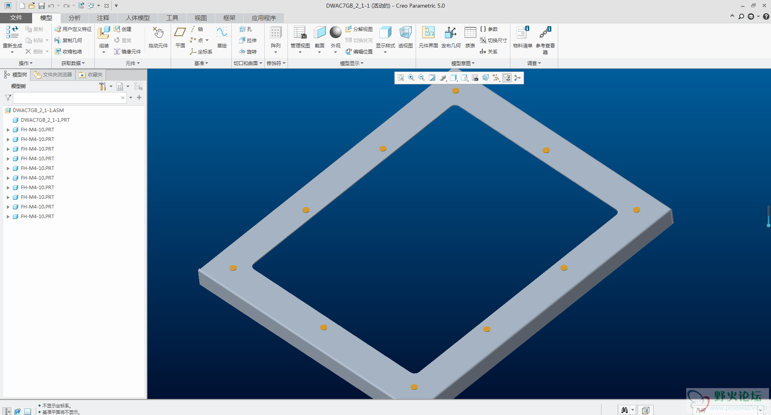
Task: Expand the first FH-M4-10.PRT tree node
Action: (8, 130)
